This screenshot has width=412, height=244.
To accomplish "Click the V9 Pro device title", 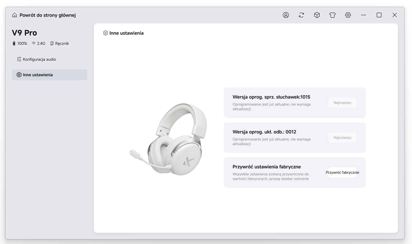I will 24,33.
